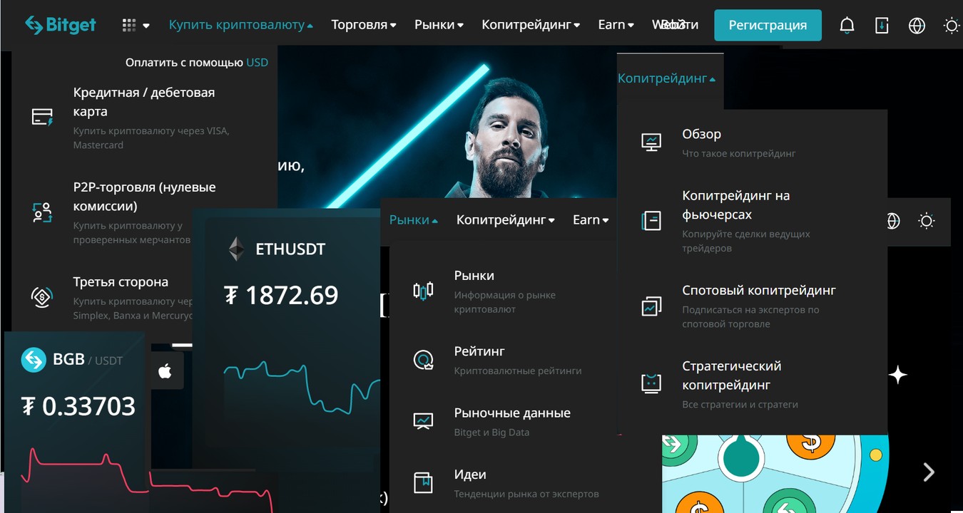Click the BGB price 0.33703
The image size is (963, 513).
[x=78, y=406]
